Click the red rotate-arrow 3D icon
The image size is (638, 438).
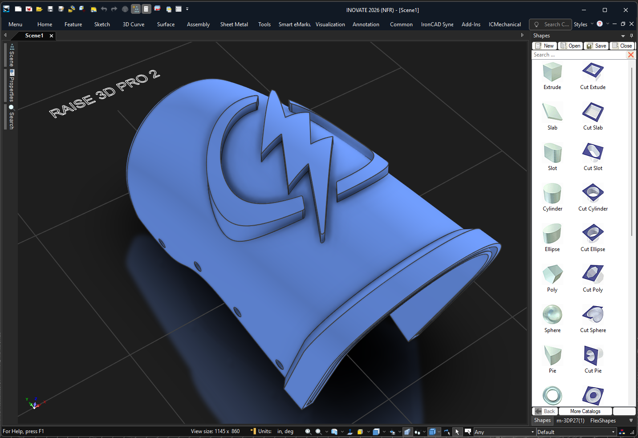(157, 8)
